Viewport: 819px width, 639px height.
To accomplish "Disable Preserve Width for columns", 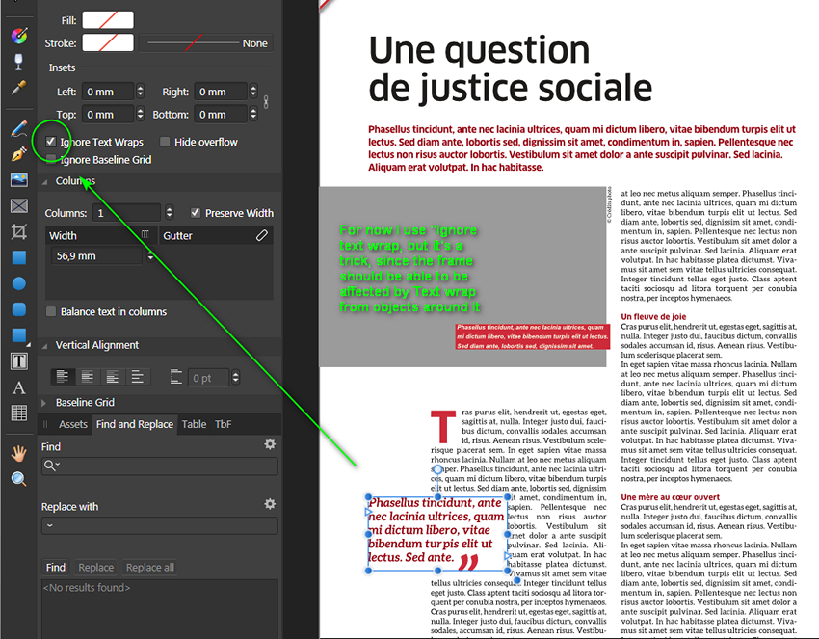I will coord(196,213).
